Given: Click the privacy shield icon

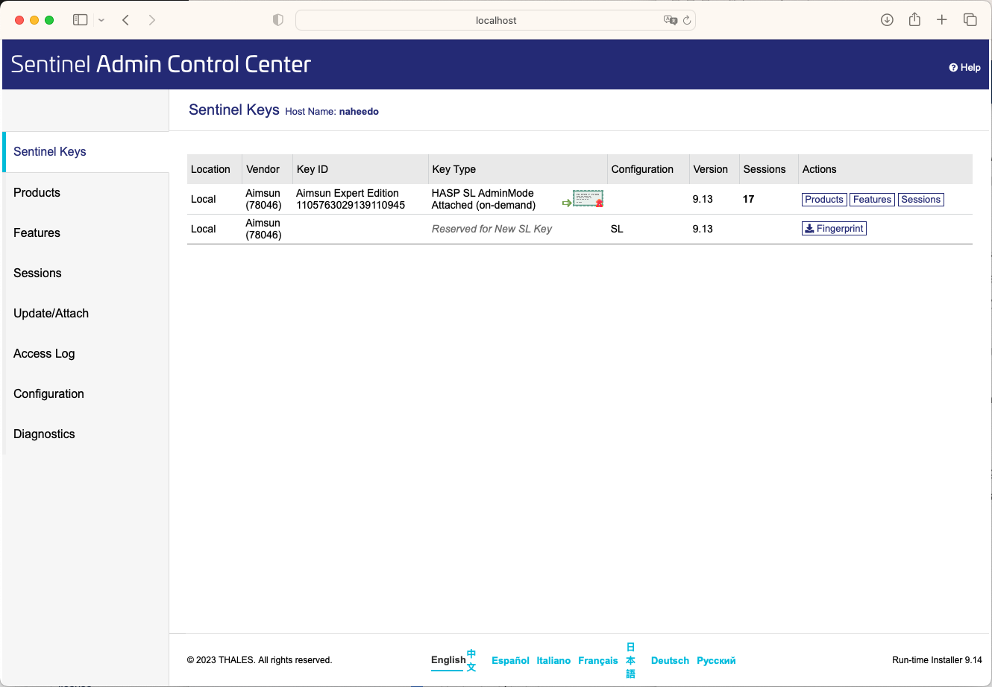Looking at the screenshot, I should (x=278, y=20).
